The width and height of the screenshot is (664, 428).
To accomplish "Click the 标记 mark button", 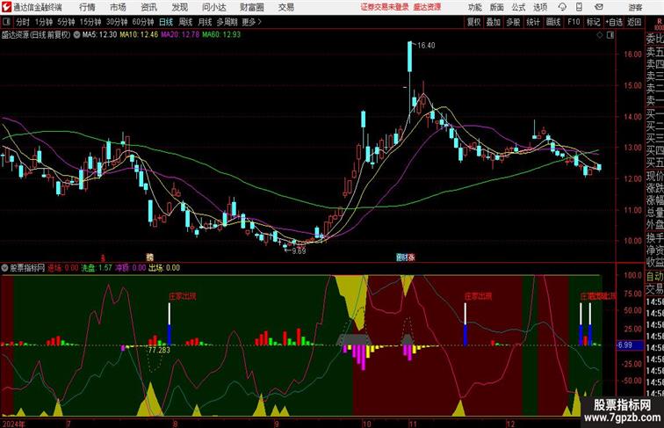I will click(593, 22).
